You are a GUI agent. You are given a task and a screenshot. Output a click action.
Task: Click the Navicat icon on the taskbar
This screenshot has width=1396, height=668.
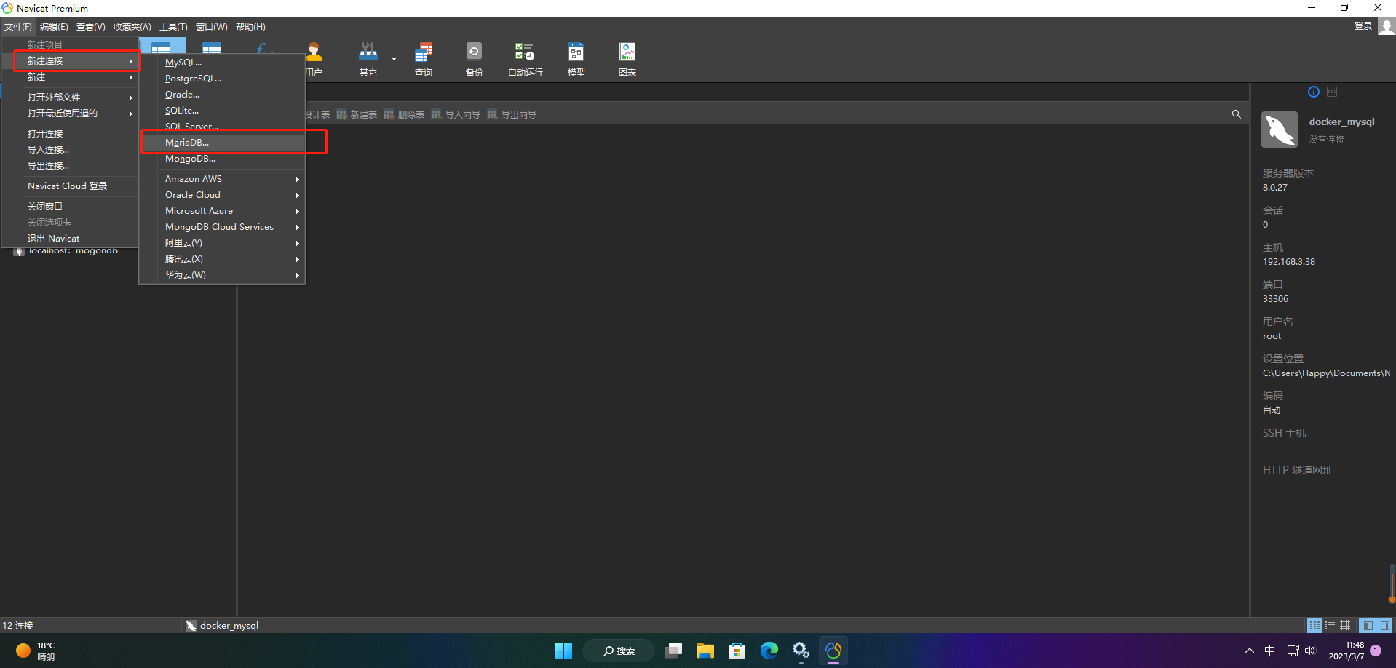pos(833,651)
